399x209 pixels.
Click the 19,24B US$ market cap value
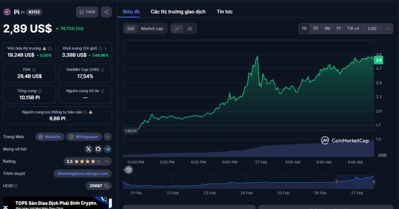[20, 55]
